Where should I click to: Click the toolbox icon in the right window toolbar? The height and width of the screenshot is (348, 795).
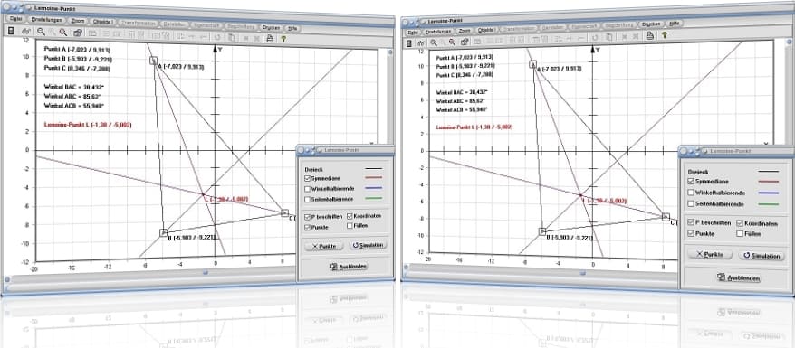pyautogui.click(x=465, y=42)
